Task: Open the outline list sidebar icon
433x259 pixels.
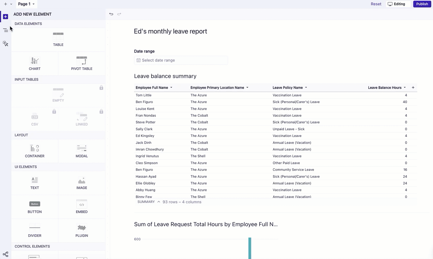Action: [5, 30]
